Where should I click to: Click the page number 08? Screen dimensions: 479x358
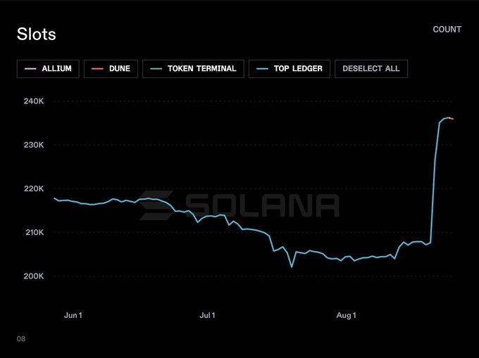pos(21,339)
